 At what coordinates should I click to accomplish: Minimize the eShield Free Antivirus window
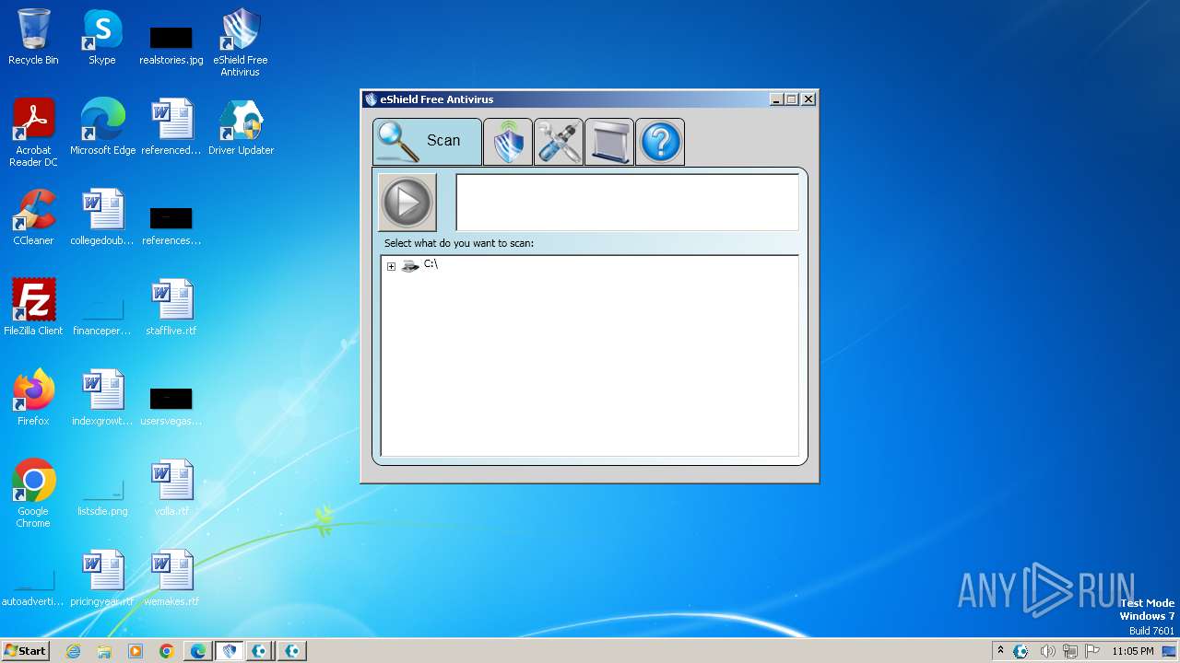coord(776,99)
